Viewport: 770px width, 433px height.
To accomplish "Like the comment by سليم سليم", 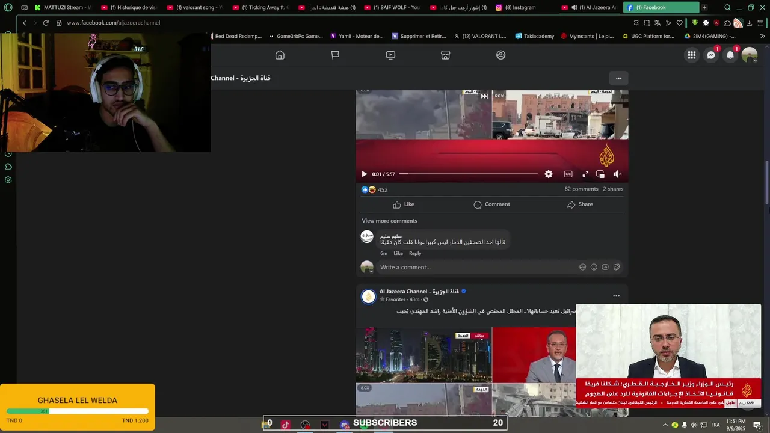I will point(398,253).
